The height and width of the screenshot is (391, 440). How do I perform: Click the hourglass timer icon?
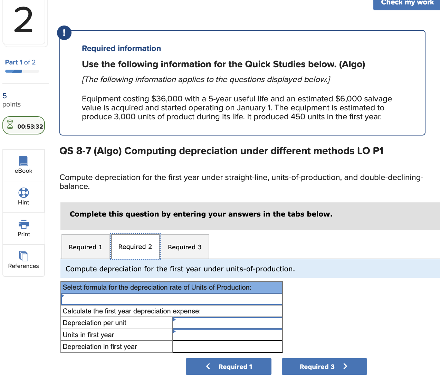click(x=10, y=125)
